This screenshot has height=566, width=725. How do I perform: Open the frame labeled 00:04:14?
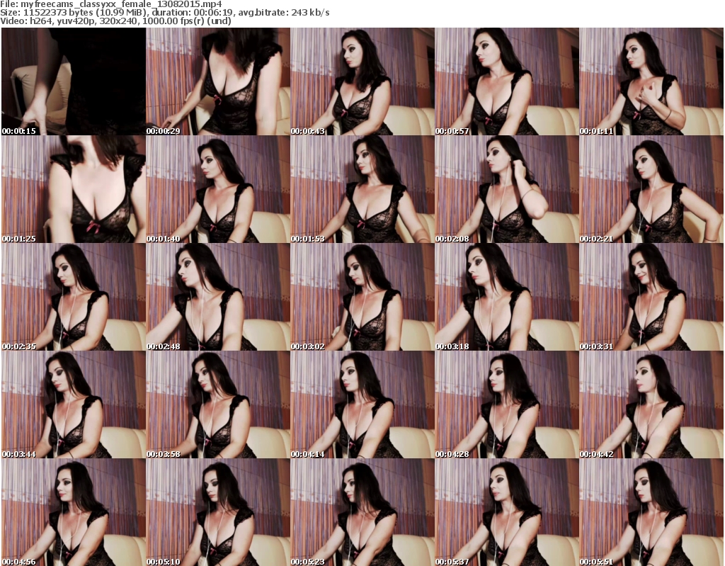pyautogui.click(x=362, y=405)
